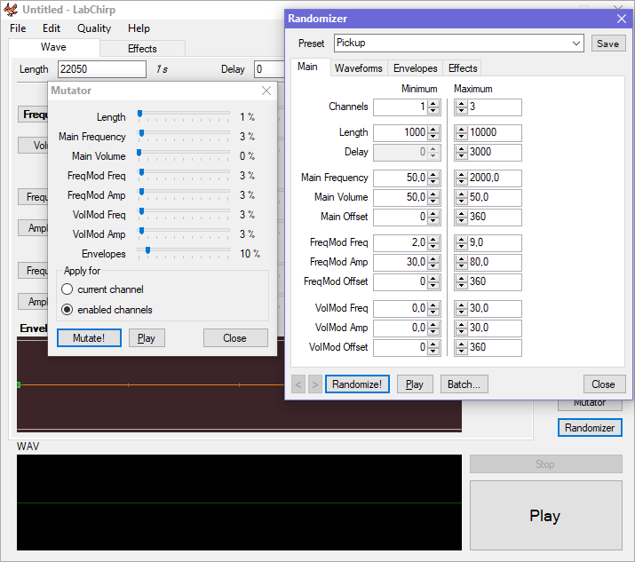Open the Envelopes tab in Randomizer
The height and width of the screenshot is (562, 635).
(x=415, y=68)
